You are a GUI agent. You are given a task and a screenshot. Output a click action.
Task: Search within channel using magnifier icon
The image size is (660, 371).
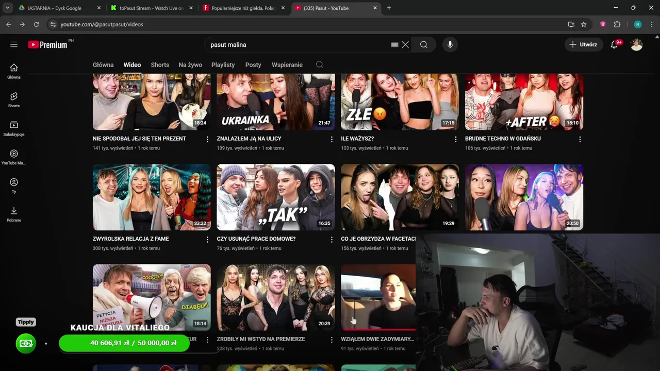320,65
